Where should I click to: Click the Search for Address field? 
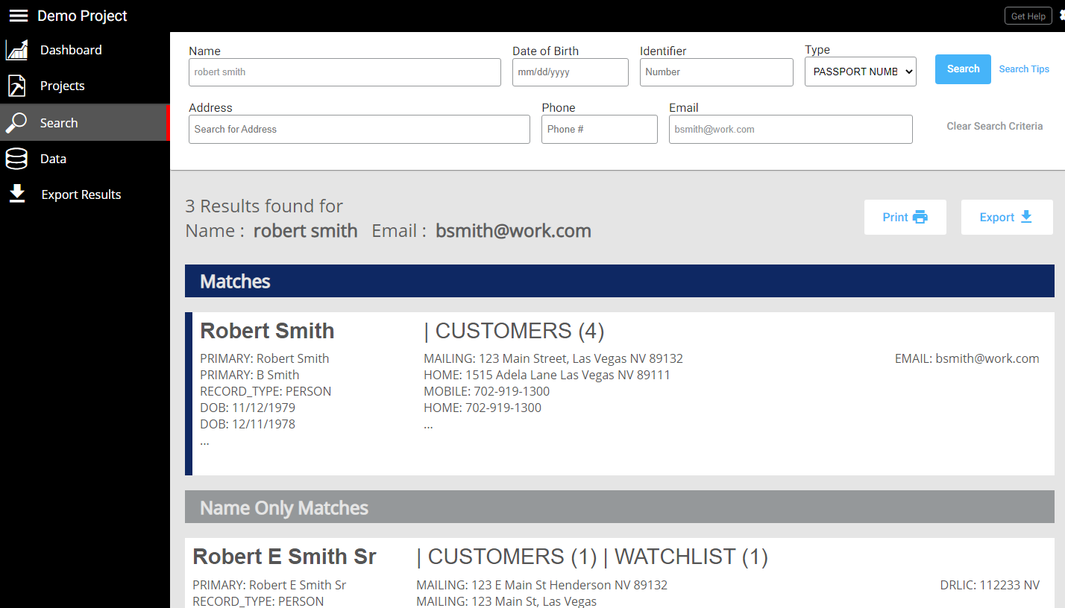tap(359, 130)
